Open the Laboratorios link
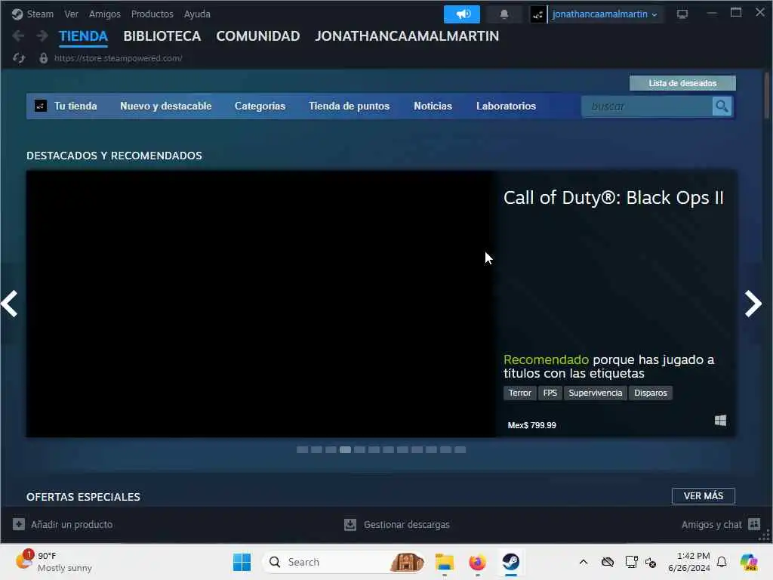This screenshot has height=580, width=773. pos(506,106)
